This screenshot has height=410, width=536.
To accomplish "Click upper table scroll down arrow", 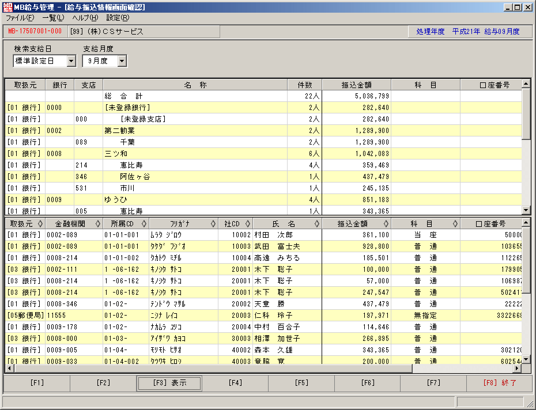I will pyautogui.click(x=526, y=210).
